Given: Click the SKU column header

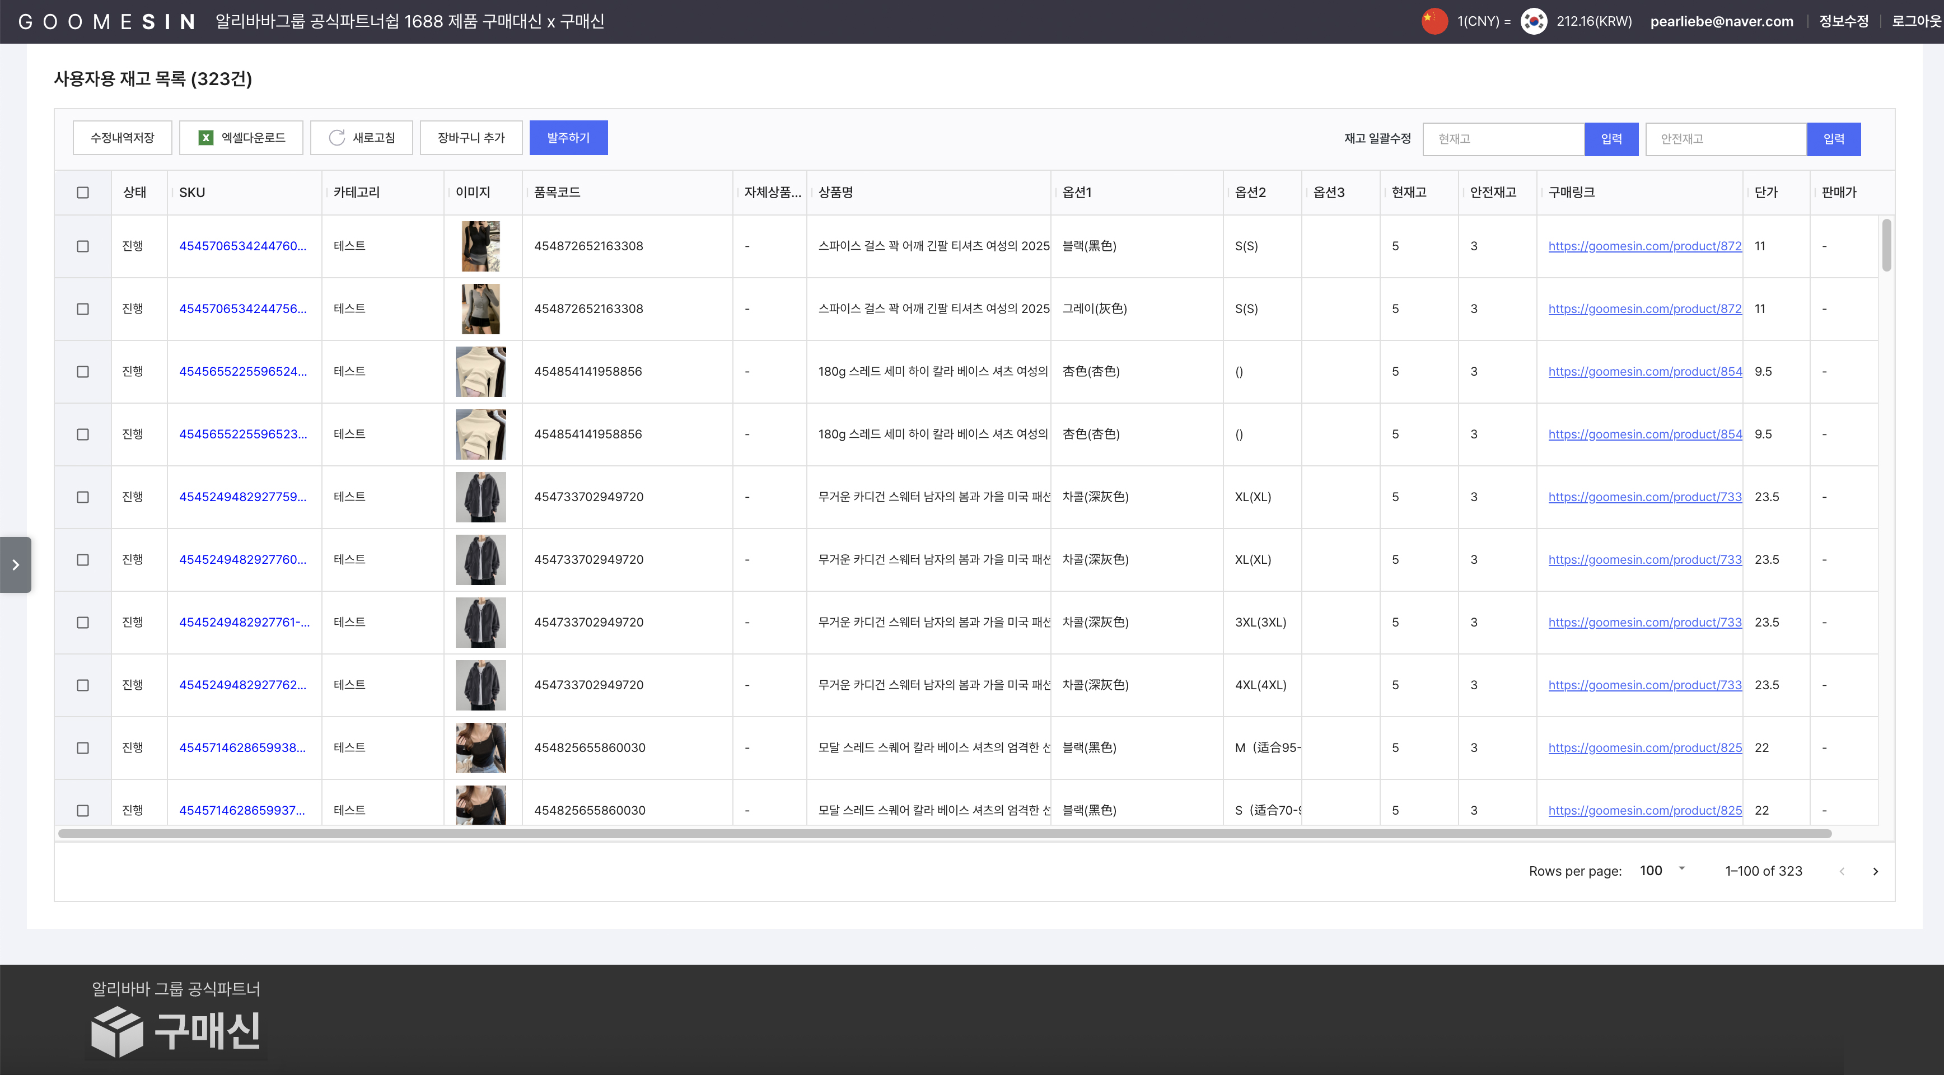Looking at the screenshot, I should [193, 193].
